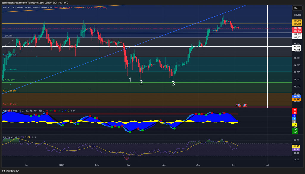This screenshot has width=305, height=174.
Task: Click the TradingView logo at bottom left
Action: pyautogui.click(x=10, y=171)
